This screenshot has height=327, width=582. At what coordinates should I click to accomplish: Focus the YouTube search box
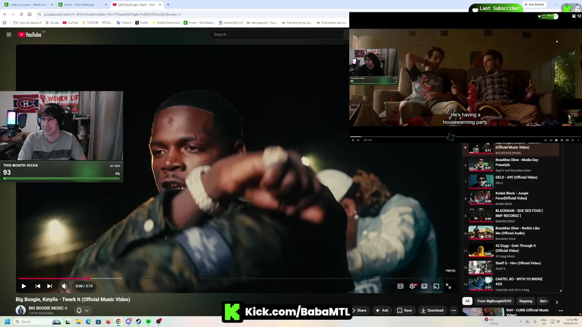[x=277, y=35]
